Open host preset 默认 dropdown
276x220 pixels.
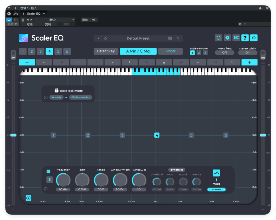coord(73,20)
